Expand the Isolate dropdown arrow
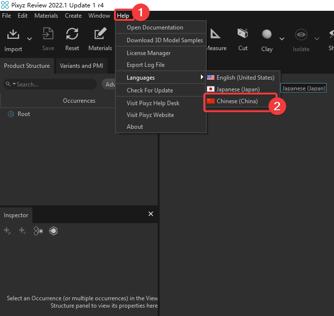The image size is (334, 316). click(317, 39)
